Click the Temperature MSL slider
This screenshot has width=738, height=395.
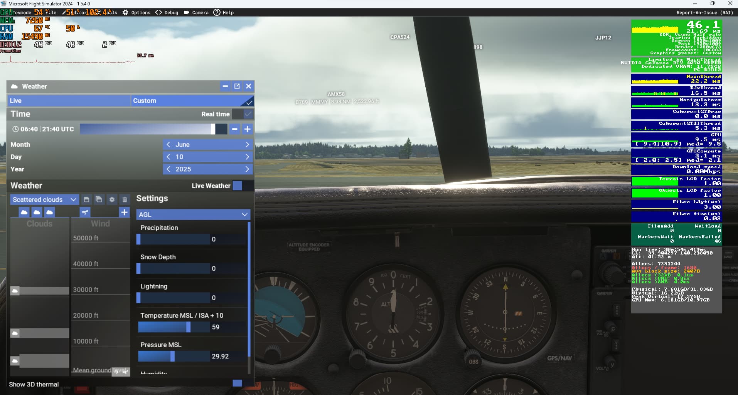(x=174, y=327)
